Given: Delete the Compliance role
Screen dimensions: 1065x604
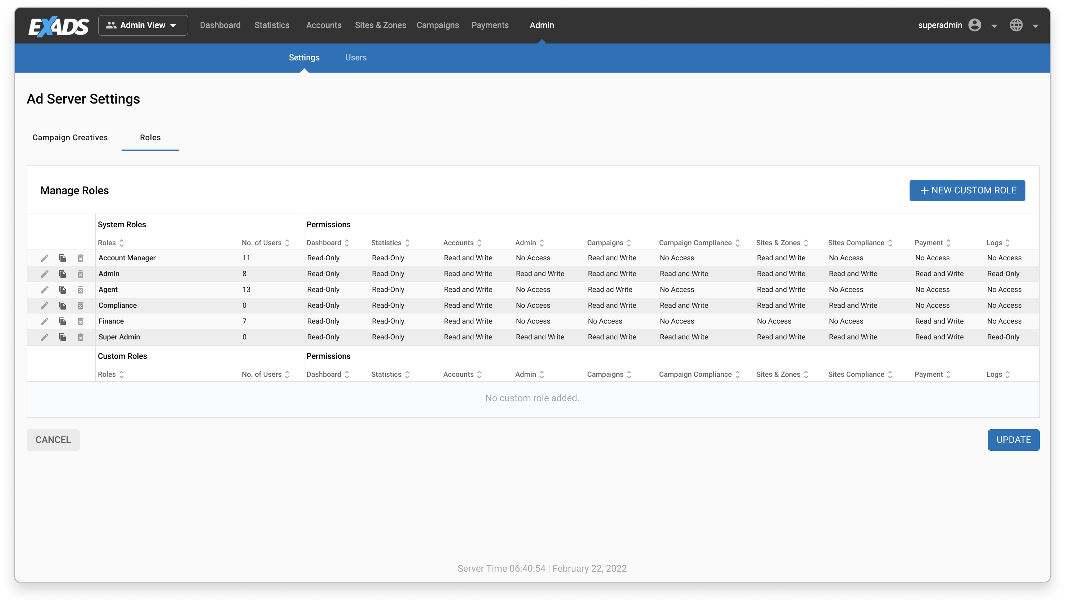Looking at the screenshot, I should click(x=81, y=305).
